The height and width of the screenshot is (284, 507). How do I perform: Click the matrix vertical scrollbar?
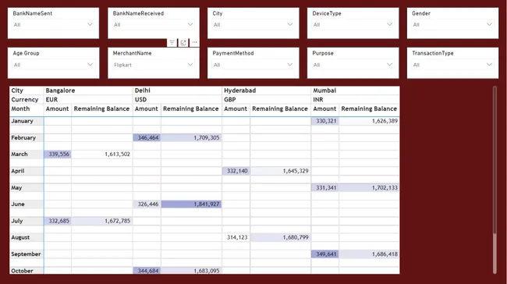click(495, 180)
